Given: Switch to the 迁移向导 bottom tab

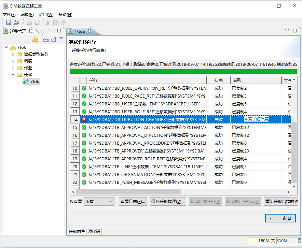Looking at the screenshot, I should pos(77,232).
